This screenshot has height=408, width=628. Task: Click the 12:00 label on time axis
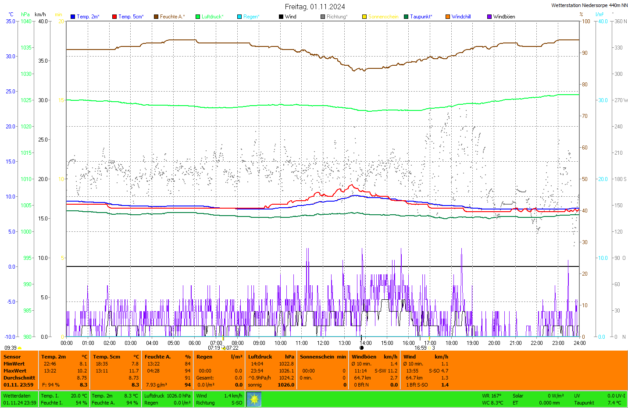pyautogui.click(x=323, y=343)
